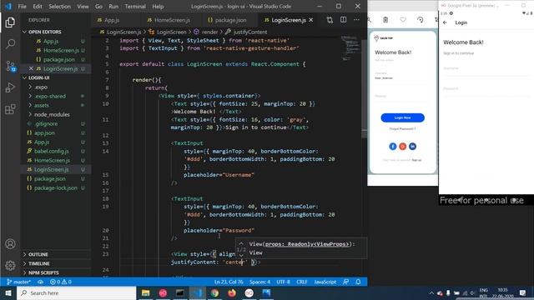
Task: Click UTF-8 encoding in status bar
Action: point(284,282)
